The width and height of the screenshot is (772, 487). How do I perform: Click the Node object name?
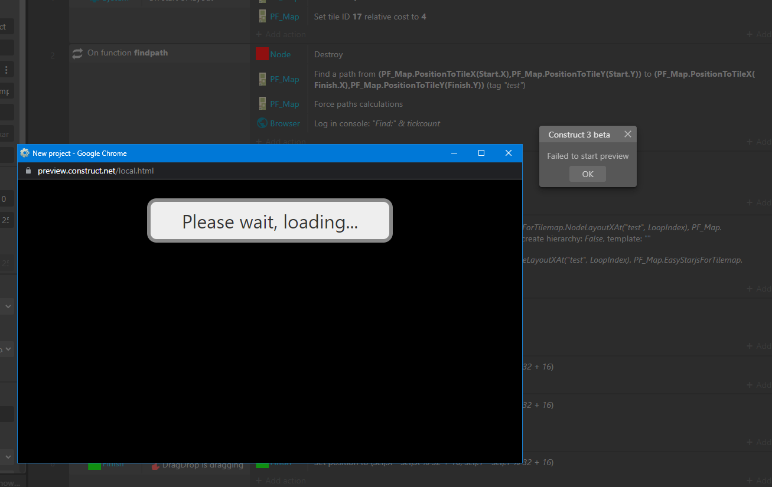(281, 54)
